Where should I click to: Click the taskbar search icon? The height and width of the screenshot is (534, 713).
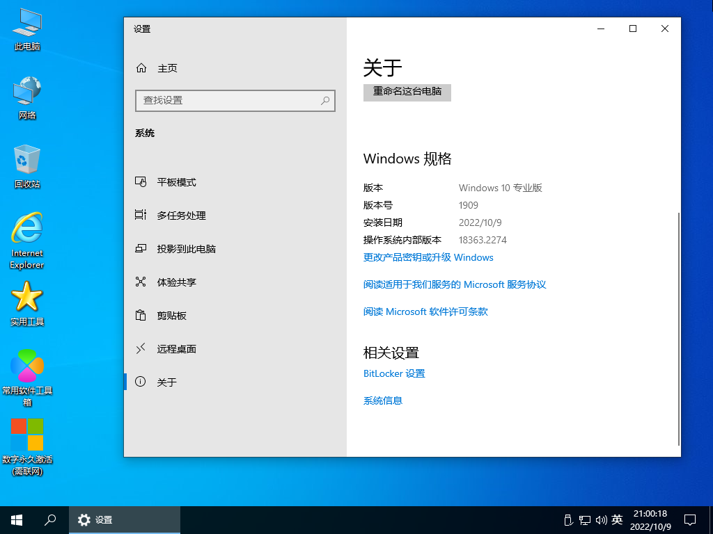[50, 519]
